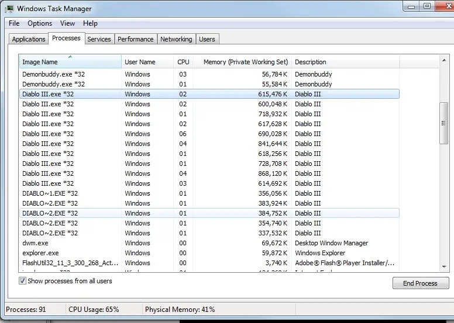Viewport: 454px width, 323px height.
Task: Select Diablo III.exe row with 618,256 K
Action: (209, 154)
